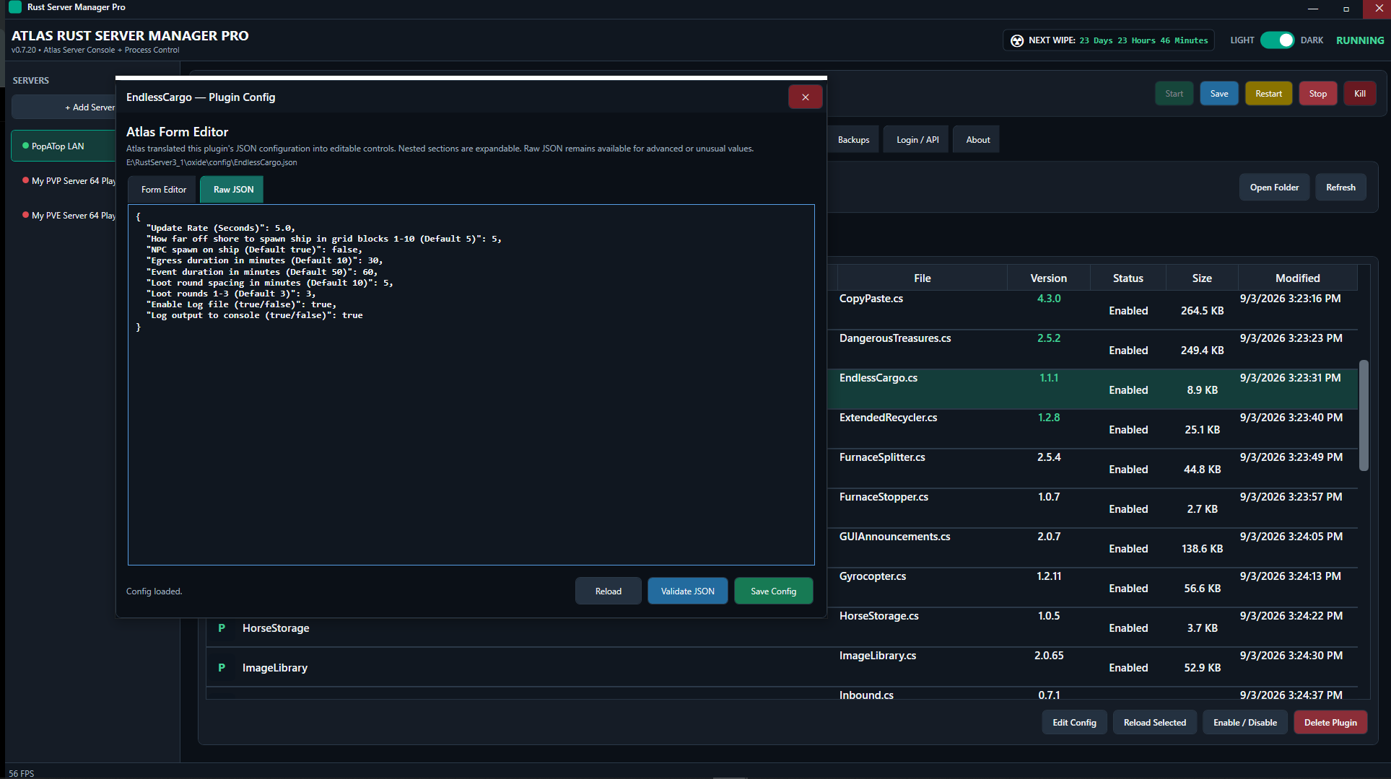Screen dimensions: 1391x779
Task: Select My PVP Server 64 Play entry
Action: [64, 181]
